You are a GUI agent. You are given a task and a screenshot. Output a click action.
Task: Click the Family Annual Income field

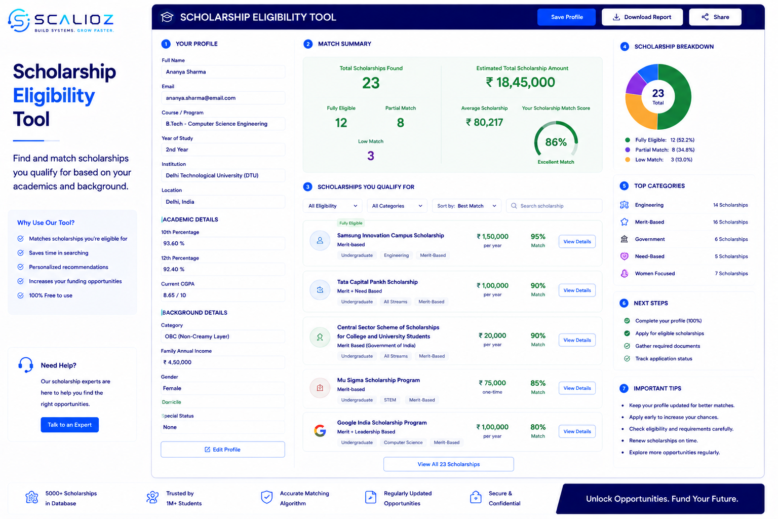click(223, 362)
